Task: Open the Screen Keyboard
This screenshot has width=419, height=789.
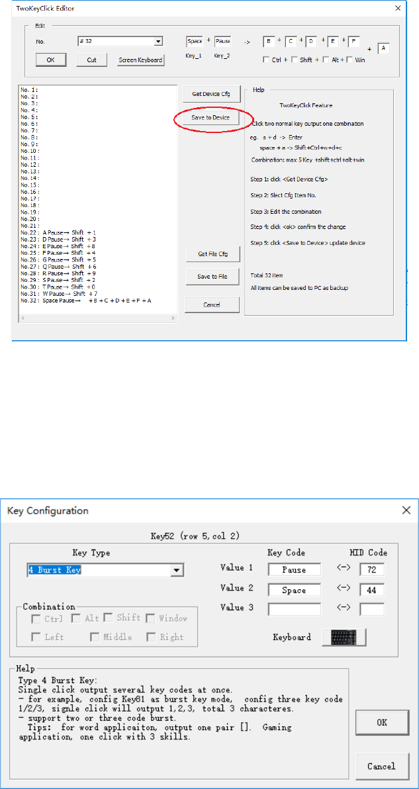Action: (x=140, y=60)
